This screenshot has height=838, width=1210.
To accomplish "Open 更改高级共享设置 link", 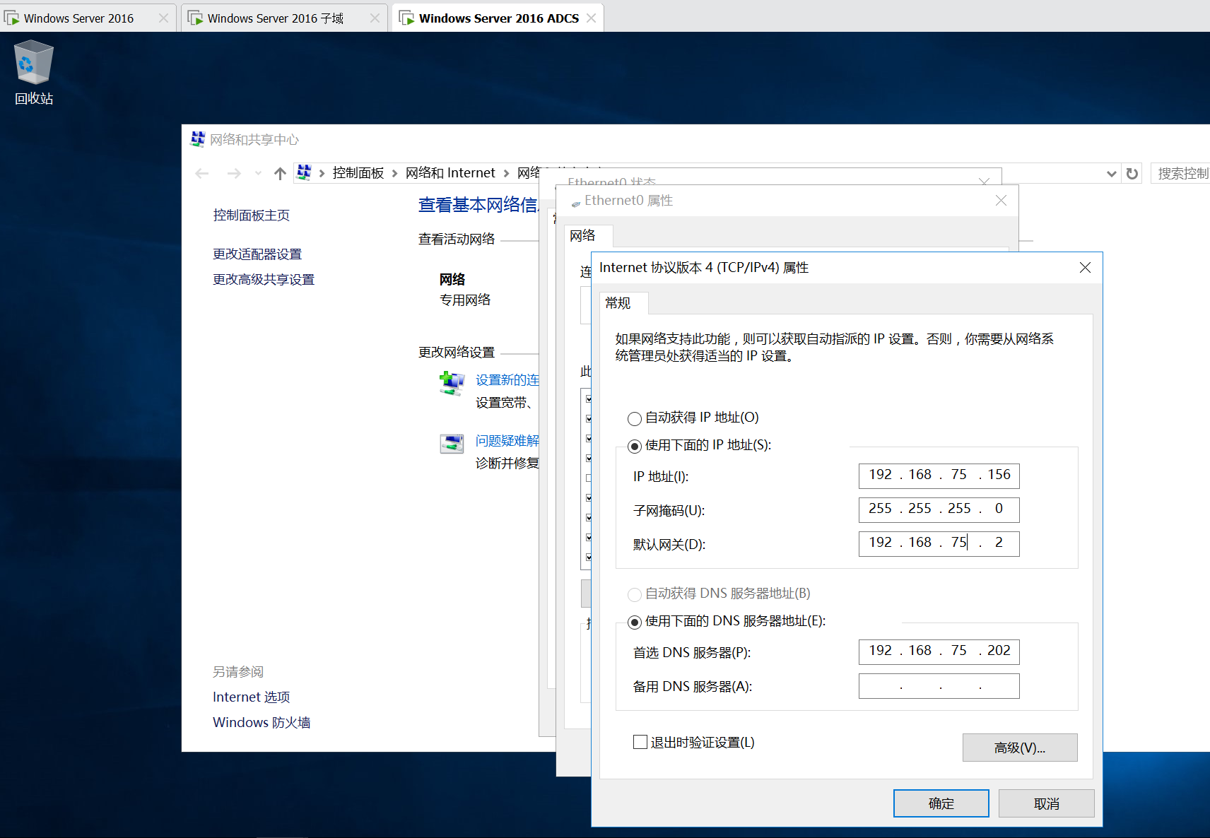I will point(264,280).
